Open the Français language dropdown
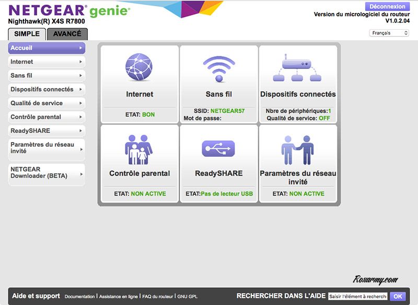The height and width of the screenshot is (305, 418). (x=390, y=33)
